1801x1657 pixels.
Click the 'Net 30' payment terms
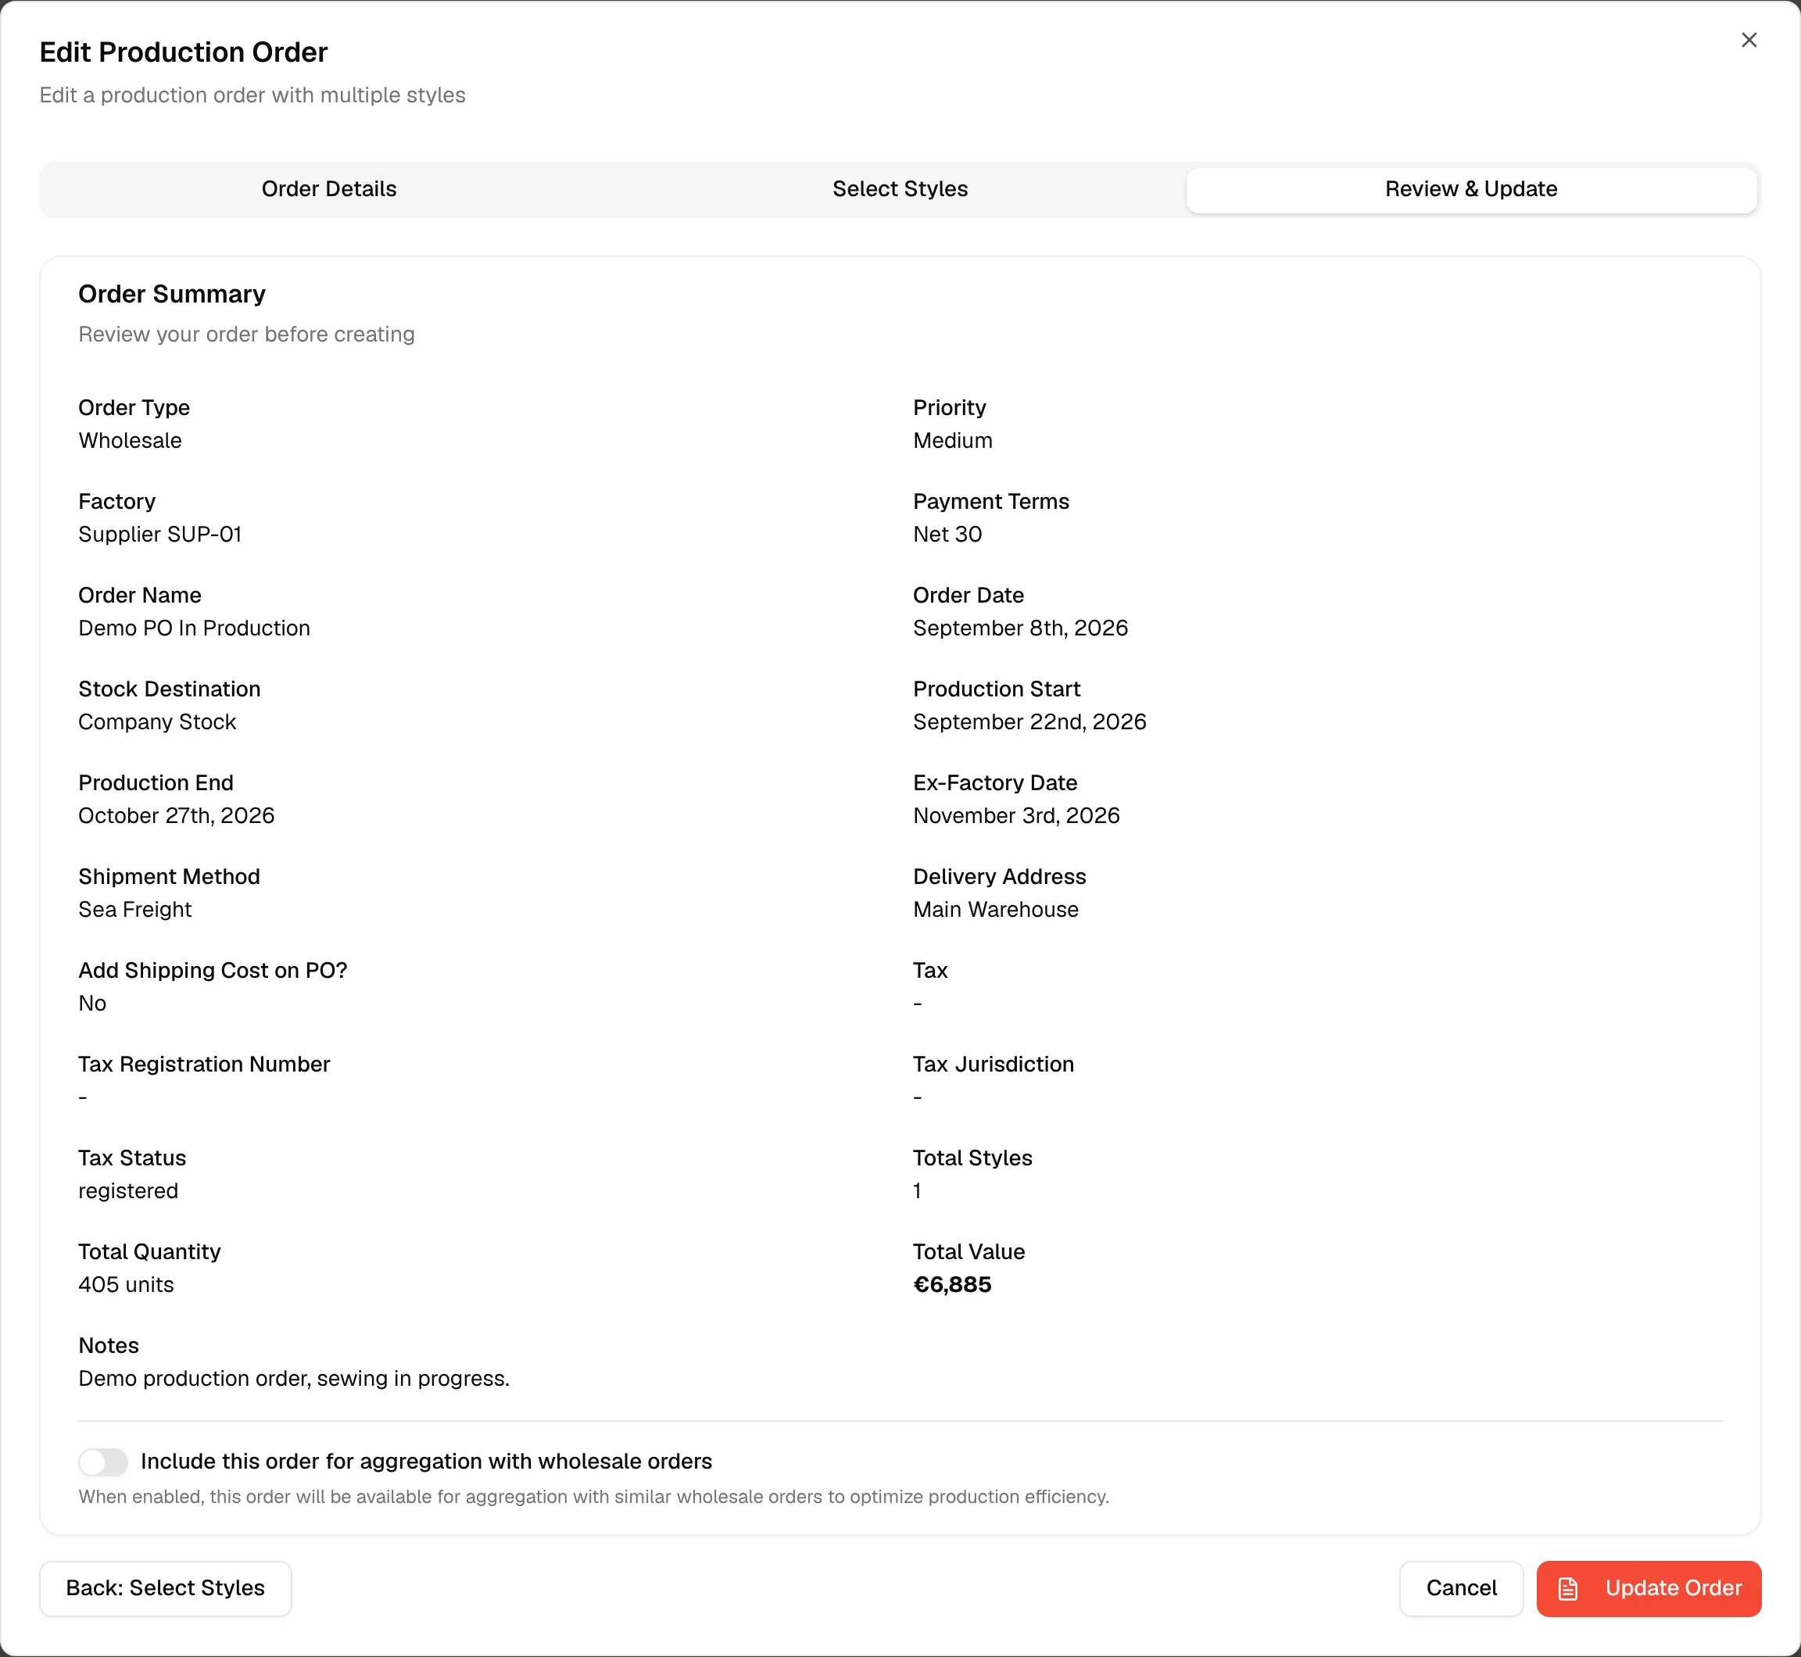pyautogui.click(x=947, y=535)
